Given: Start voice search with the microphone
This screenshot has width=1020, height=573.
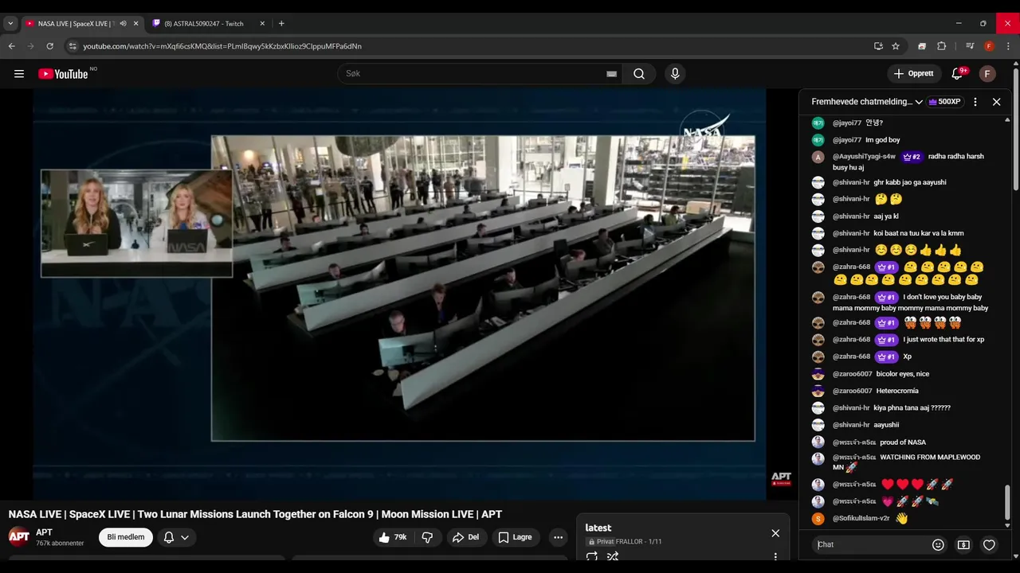Looking at the screenshot, I should tap(675, 74).
